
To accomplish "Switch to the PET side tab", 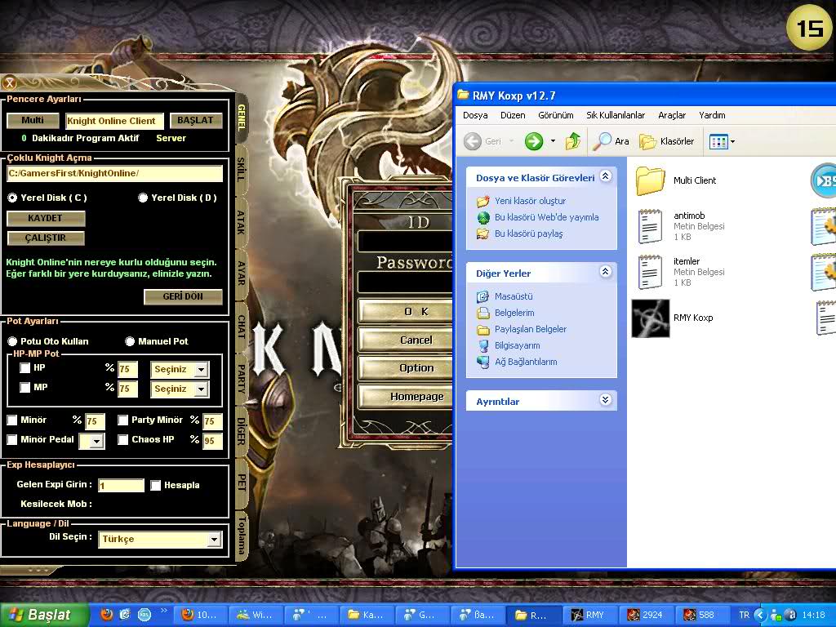I will (x=242, y=482).
